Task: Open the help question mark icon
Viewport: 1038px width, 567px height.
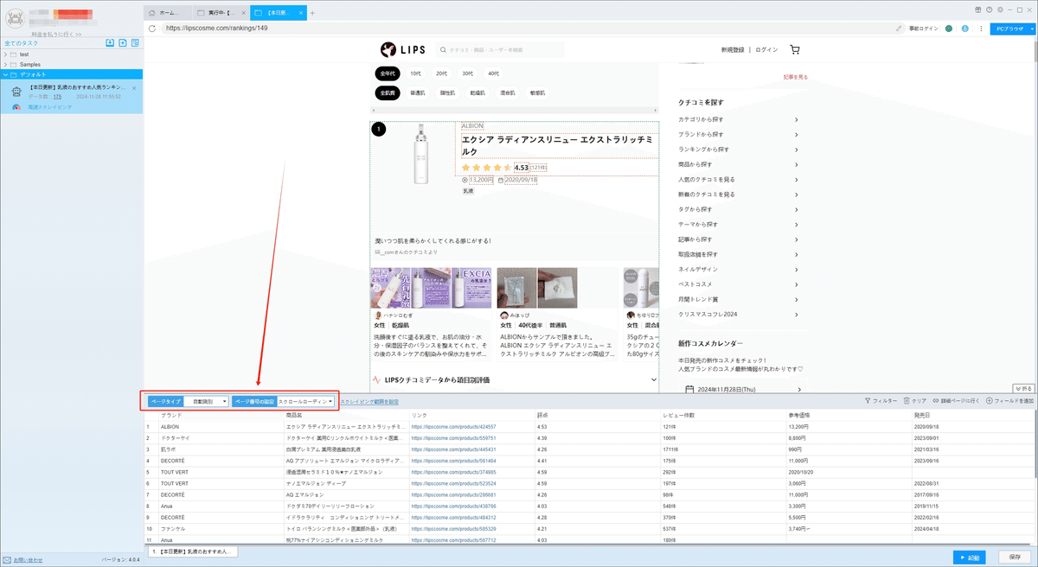Action: [x=988, y=9]
